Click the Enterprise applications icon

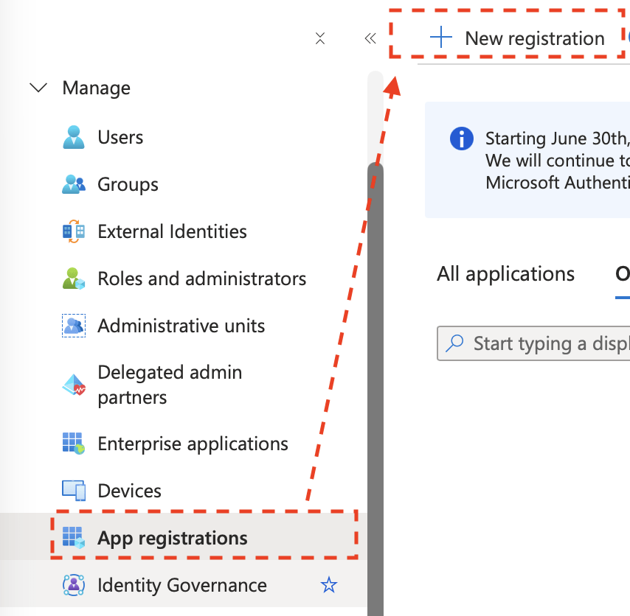point(74,444)
